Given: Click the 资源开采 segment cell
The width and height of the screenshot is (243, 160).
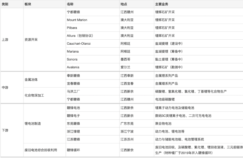Looking at the screenshot, I should [x=32, y=40].
